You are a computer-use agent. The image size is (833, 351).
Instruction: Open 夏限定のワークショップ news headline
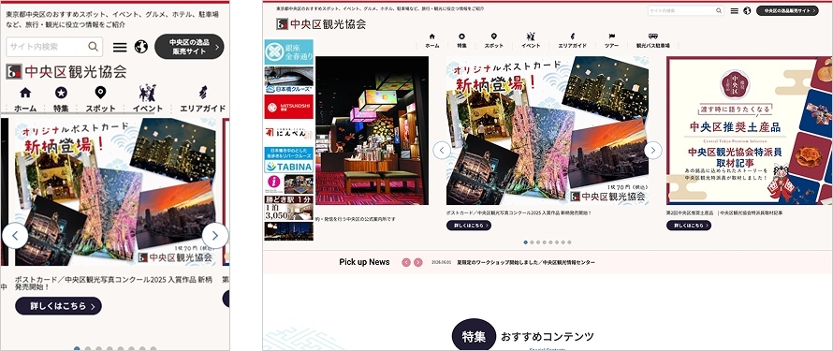(x=526, y=262)
